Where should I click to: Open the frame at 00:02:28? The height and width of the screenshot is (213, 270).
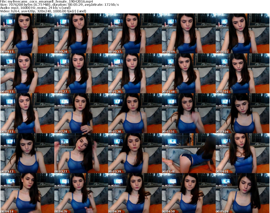coord(81,113)
